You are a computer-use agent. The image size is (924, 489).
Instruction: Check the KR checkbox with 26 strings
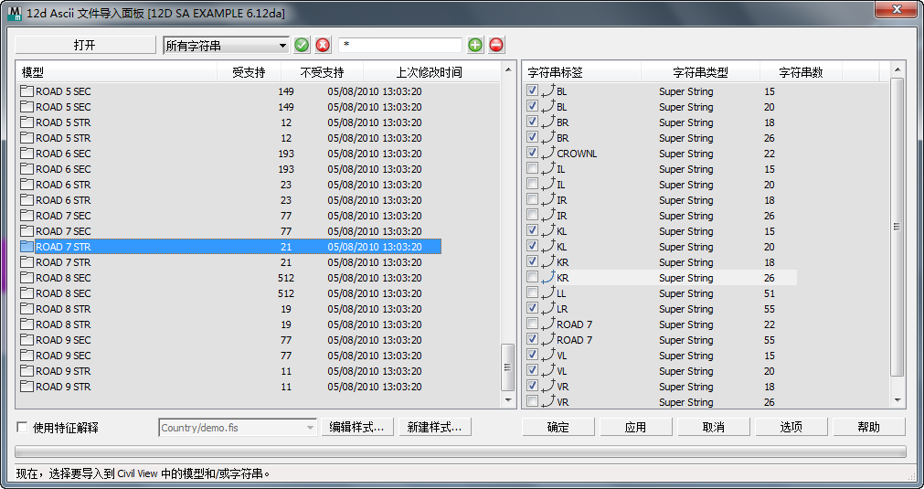coord(533,277)
